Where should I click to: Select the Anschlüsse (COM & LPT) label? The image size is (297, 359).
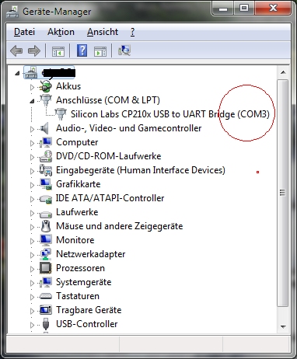[108, 100]
